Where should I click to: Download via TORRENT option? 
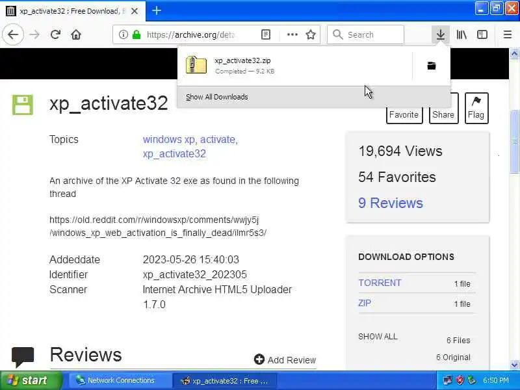[x=380, y=283]
